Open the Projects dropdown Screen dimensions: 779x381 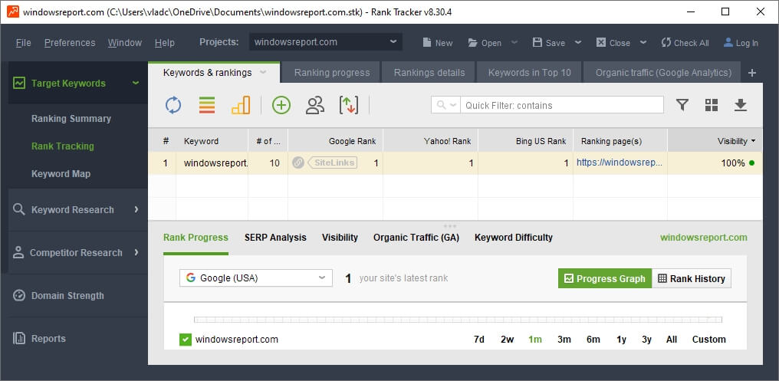326,42
